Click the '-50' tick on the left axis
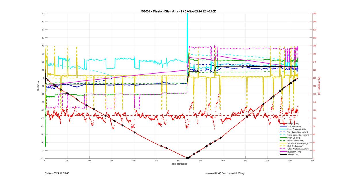Screen dimensions: 345x178 (42, 118)
